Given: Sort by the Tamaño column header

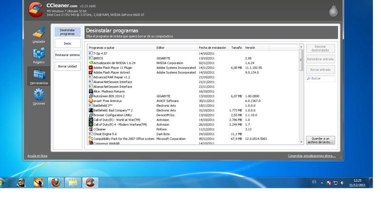Looking at the screenshot, I should pyautogui.click(x=236, y=48).
